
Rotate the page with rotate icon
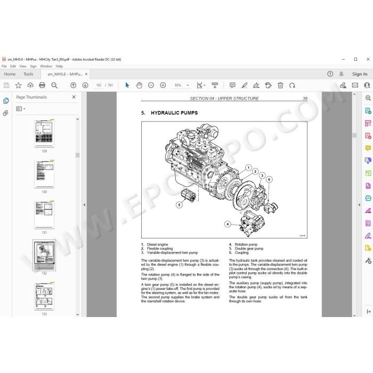tap(292, 85)
